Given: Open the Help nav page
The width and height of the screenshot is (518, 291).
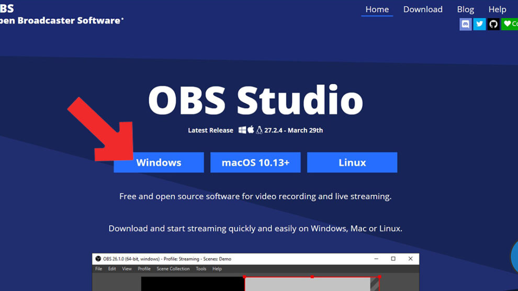Looking at the screenshot, I should pos(497,9).
